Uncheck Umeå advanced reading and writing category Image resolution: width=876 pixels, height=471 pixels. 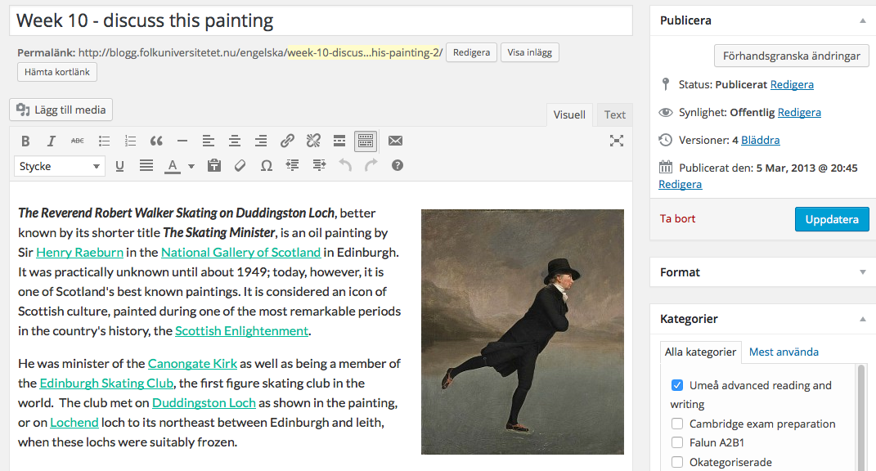pos(677,385)
